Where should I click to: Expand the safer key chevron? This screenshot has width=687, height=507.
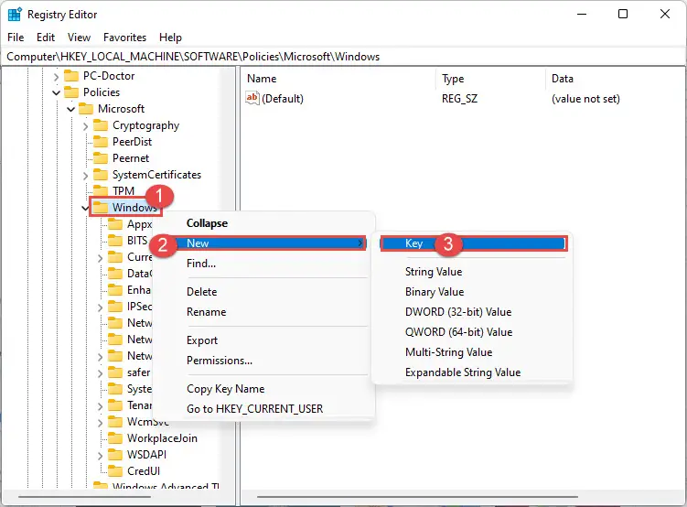(101, 373)
